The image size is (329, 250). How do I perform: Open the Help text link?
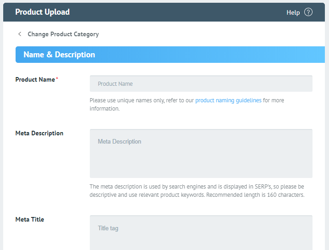(x=293, y=12)
